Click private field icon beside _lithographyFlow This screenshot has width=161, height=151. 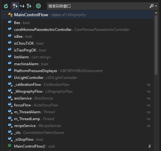10,91
